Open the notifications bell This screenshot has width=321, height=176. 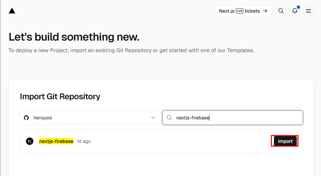[295, 11]
